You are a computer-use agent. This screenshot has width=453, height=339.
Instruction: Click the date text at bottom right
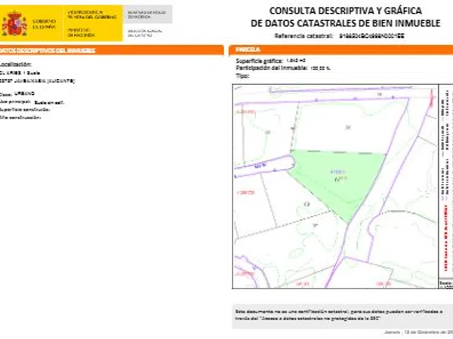click(424, 331)
